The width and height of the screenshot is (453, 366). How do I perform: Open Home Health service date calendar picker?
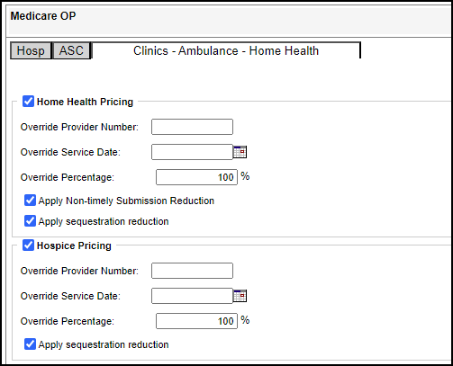click(240, 152)
